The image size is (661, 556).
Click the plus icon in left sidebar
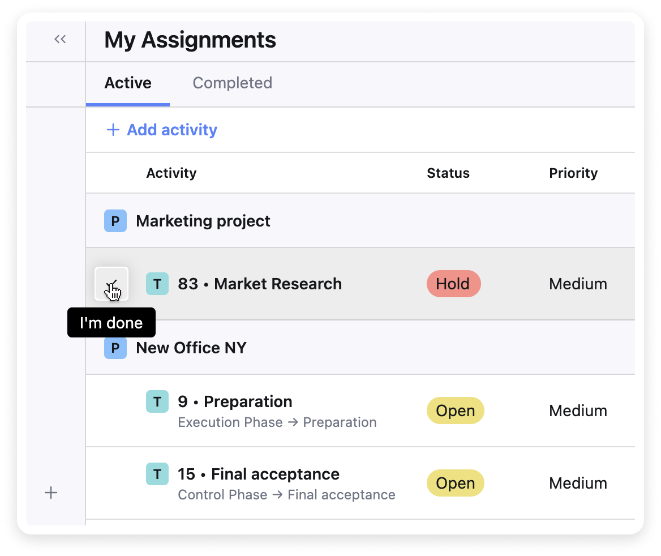51,493
